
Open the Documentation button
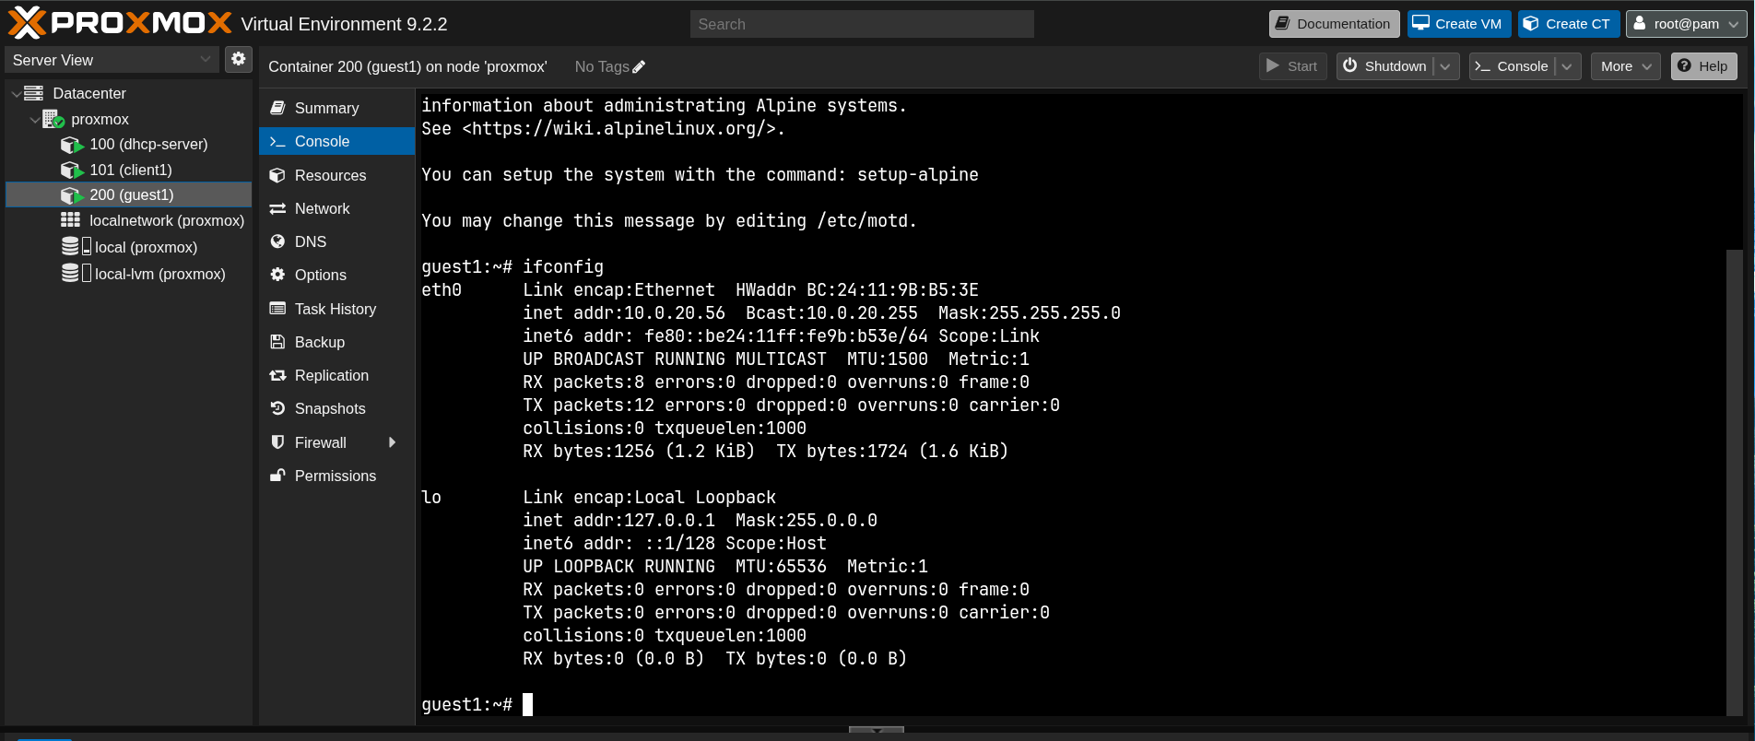coord(1334,24)
